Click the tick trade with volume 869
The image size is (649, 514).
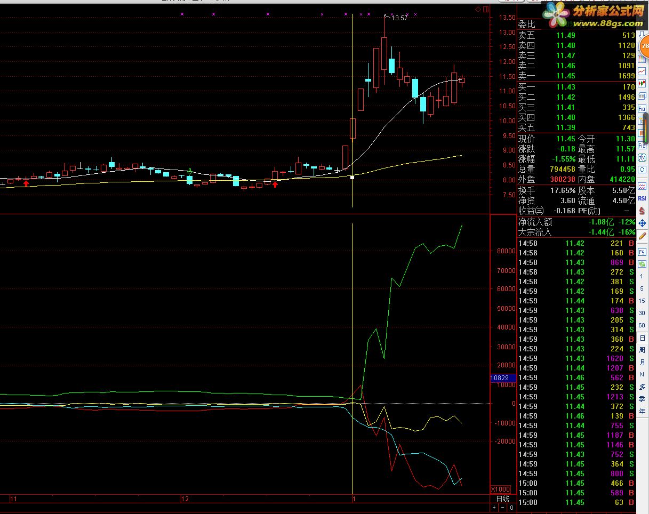point(576,262)
